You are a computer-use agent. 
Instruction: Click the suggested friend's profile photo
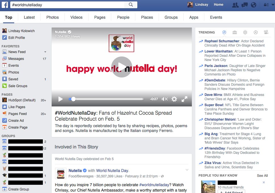pyautogui.click(x=208, y=187)
